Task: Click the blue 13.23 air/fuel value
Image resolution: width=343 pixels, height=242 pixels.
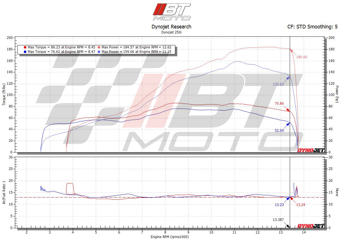Action: coord(279,205)
